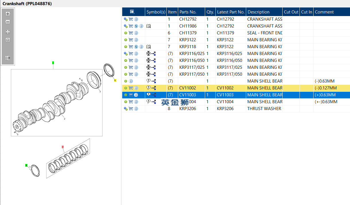Image resolution: width=350 pixels, height=205 pixels.
Task: Click the main bearing shells drawing
Action: click(68, 159)
